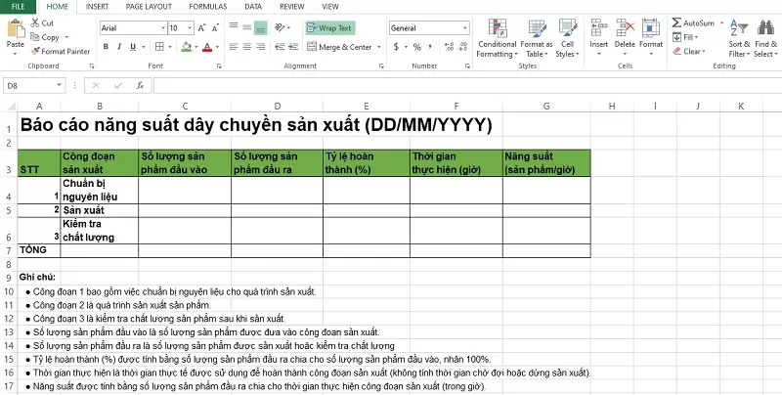The height and width of the screenshot is (395, 782).
Task: Open the FILE tab
Action: (18, 7)
